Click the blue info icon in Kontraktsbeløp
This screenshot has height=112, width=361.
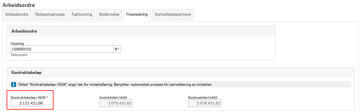(x=14, y=85)
